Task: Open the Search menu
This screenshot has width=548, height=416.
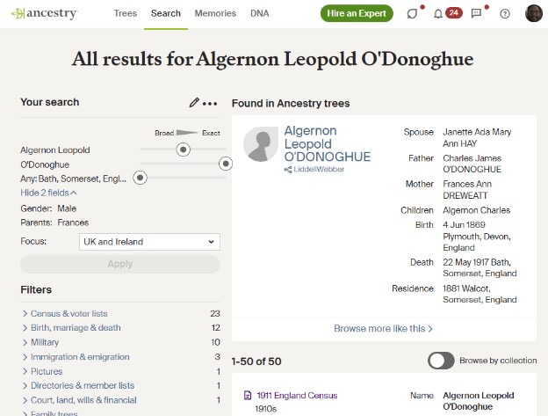Action: click(166, 13)
